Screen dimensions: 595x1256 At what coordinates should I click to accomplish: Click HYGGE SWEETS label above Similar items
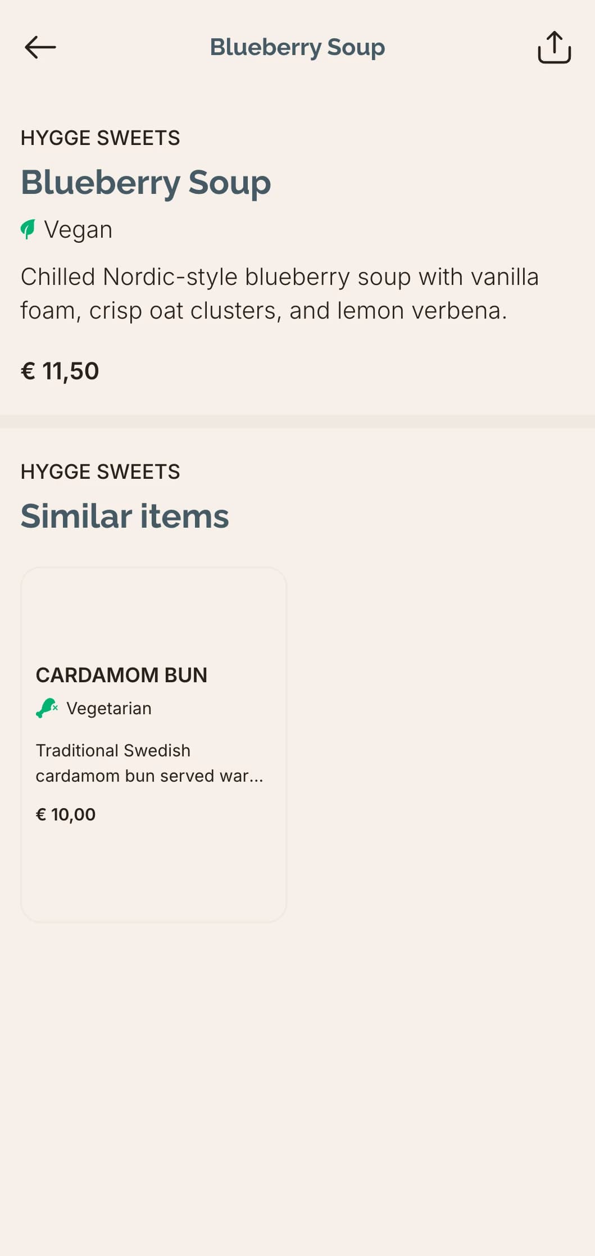tap(100, 471)
